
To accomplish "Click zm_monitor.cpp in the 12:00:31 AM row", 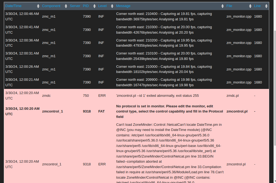I will coord(239,56).
